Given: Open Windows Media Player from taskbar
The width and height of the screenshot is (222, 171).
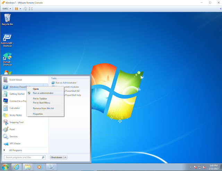Looking at the screenshot, I should 39,167.
